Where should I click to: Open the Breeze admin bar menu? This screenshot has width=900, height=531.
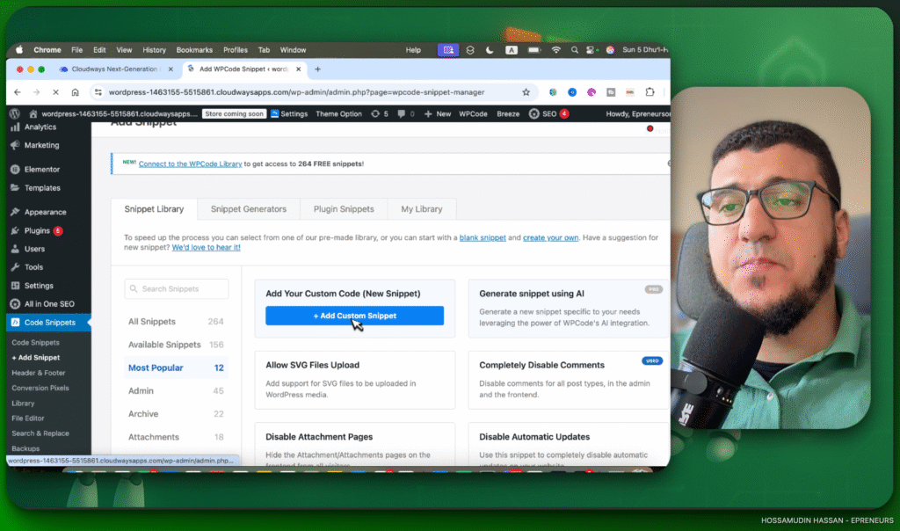click(508, 113)
